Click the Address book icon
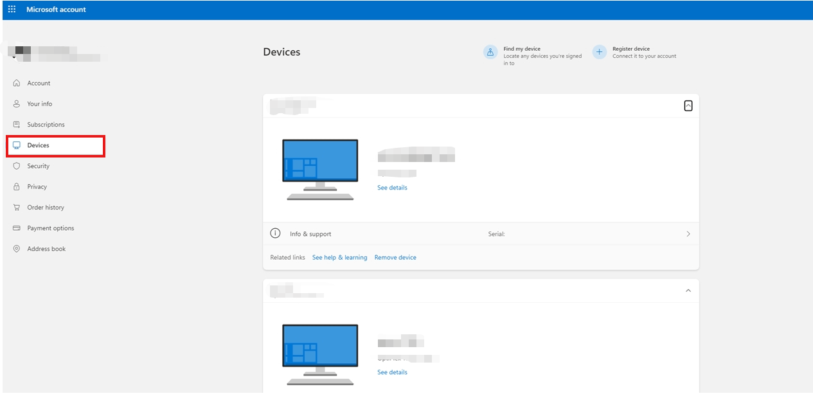The image size is (813, 396). click(16, 249)
